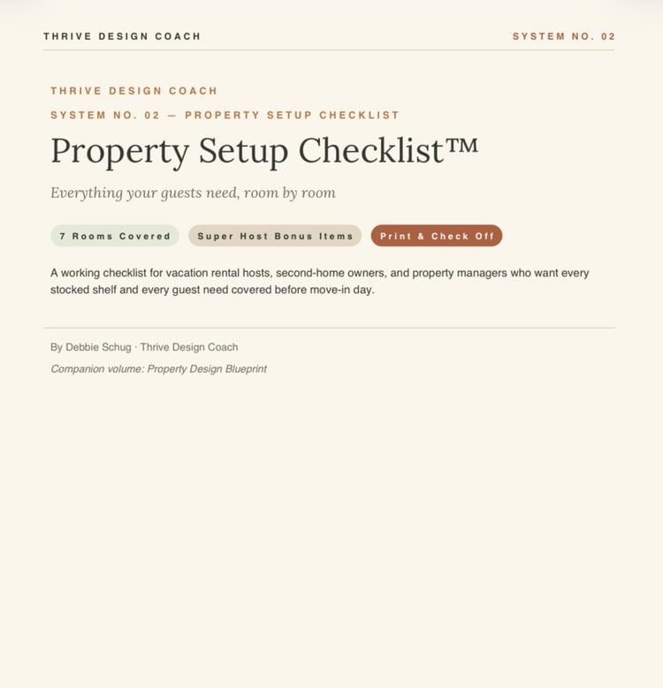Image resolution: width=663 pixels, height=688 pixels.
Task: Click the 'Print & Check Off' badge
Action: coord(437,236)
